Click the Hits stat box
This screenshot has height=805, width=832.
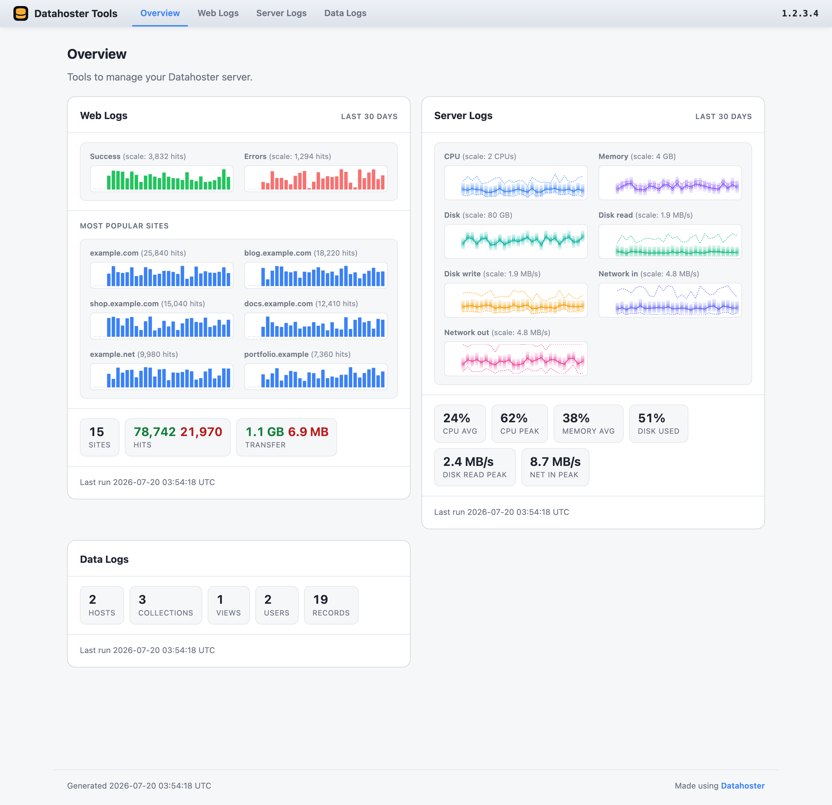point(177,437)
